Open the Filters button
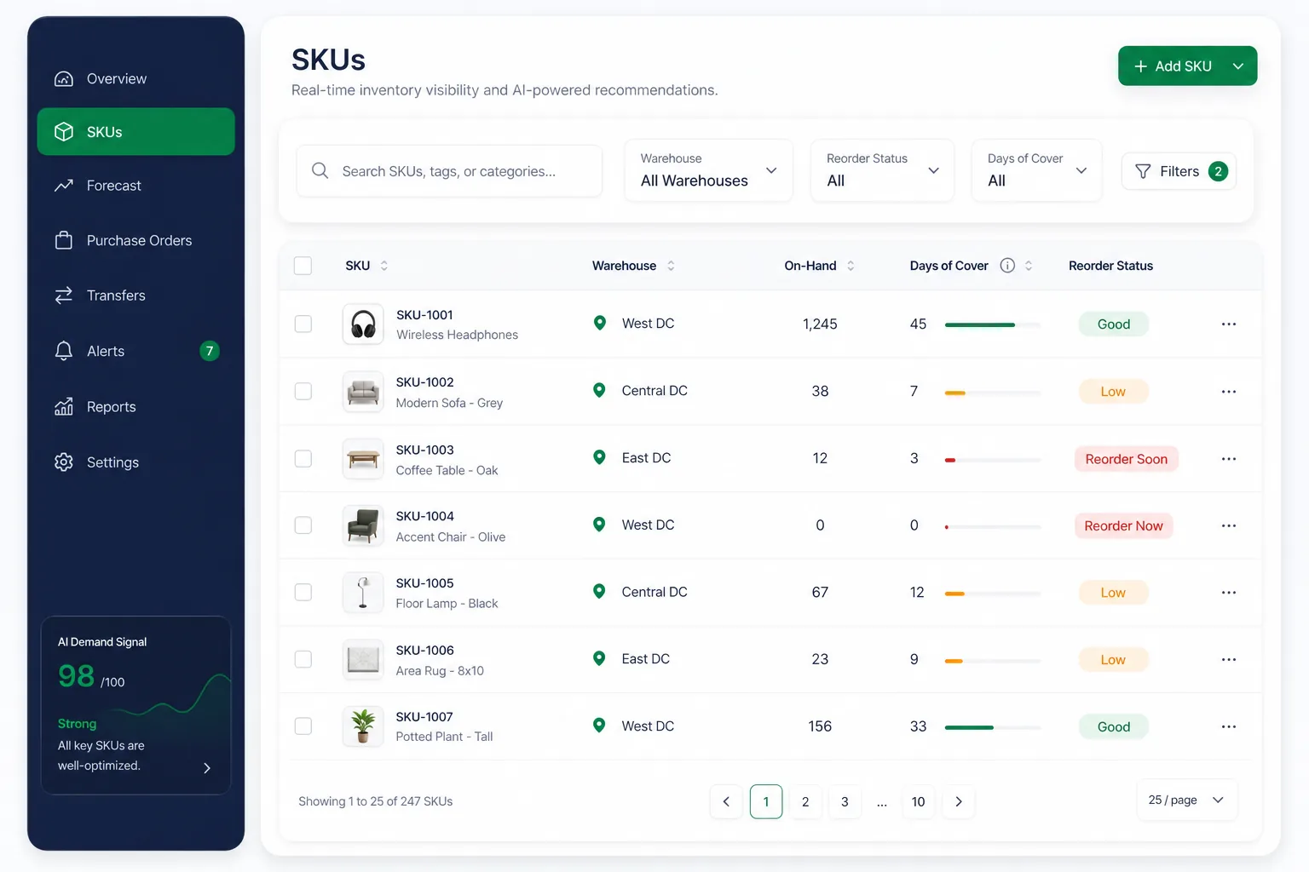Image resolution: width=1309 pixels, height=872 pixels. point(1179,171)
